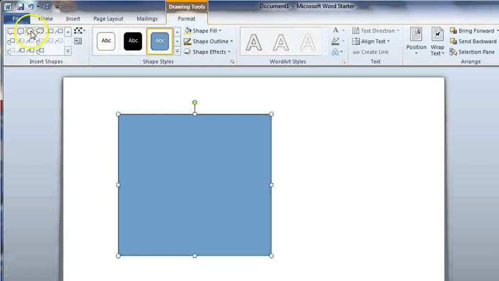This screenshot has height=281, width=499.
Task: Click the Text Outline pen icon
Action: (336, 41)
